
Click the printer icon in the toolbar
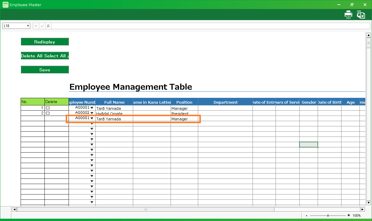(348, 15)
